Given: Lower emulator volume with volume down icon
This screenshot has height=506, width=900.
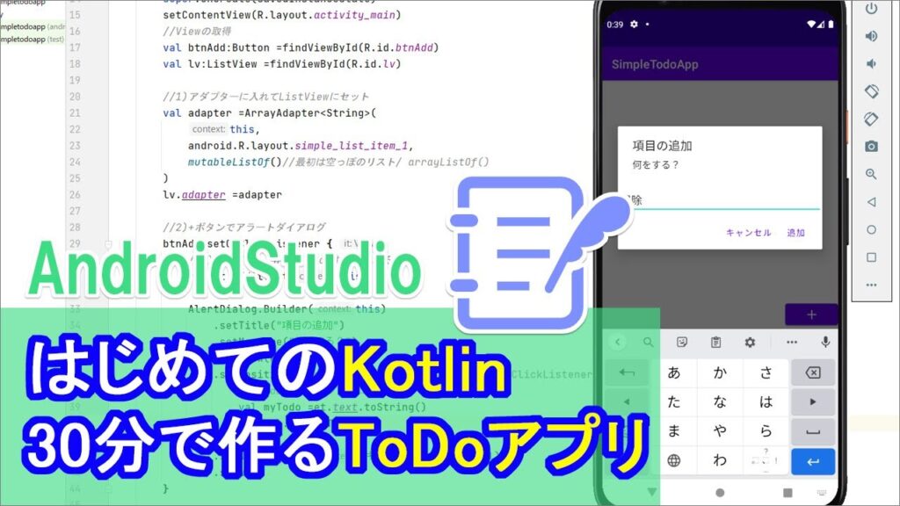Looking at the screenshot, I should (871, 63).
